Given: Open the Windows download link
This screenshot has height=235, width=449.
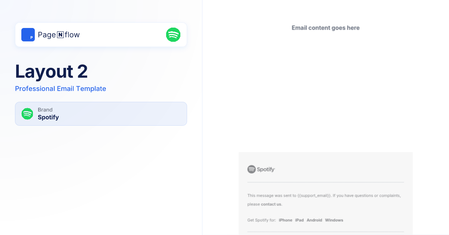Looking at the screenshot, I should [x=334, y=220].
